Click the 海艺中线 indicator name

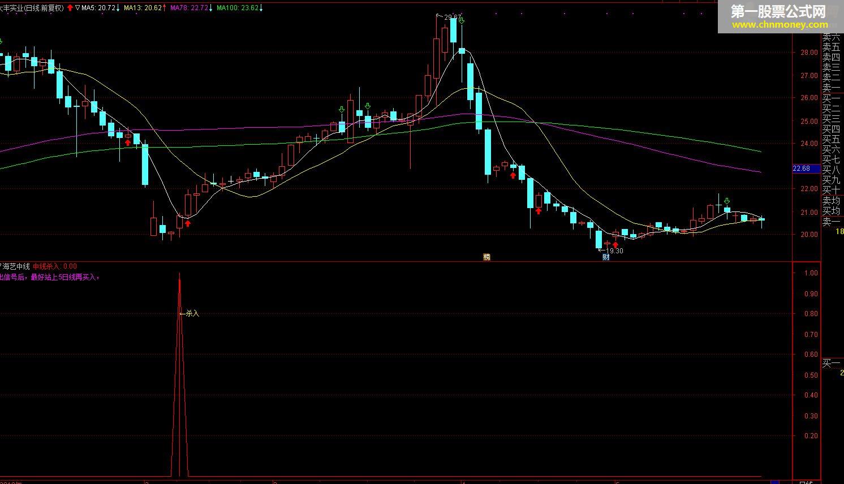coord(15,266)
